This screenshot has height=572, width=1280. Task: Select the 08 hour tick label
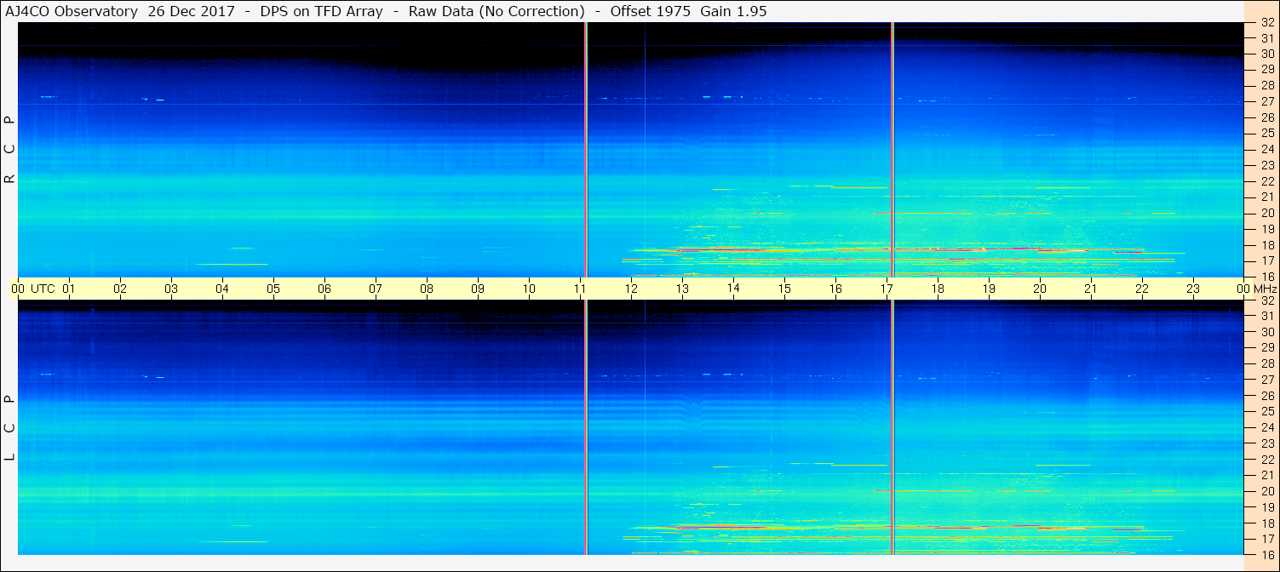[x=427, y=289]
